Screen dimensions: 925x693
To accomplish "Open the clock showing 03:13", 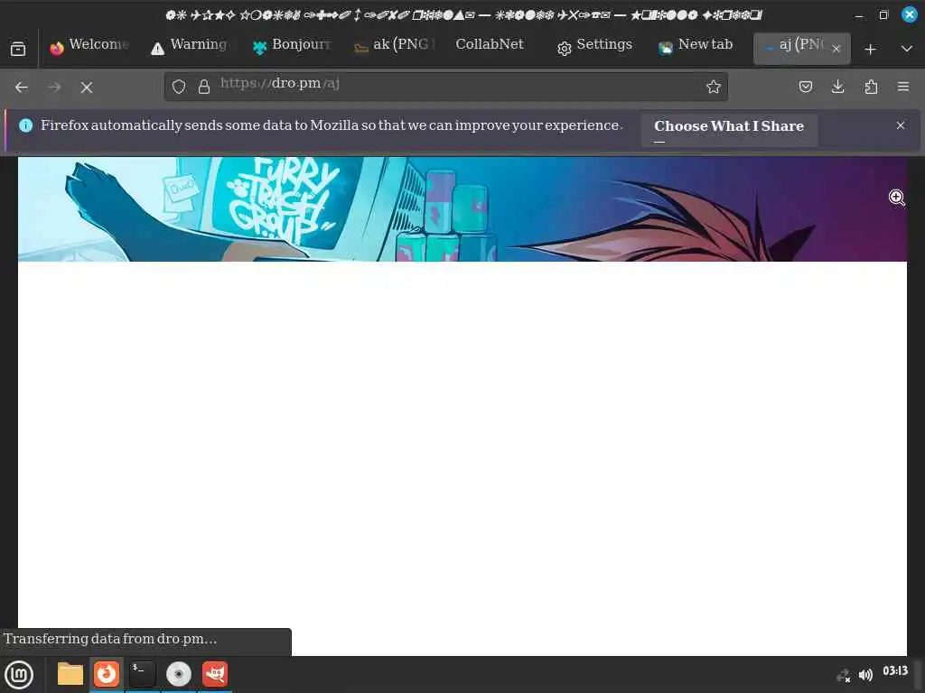I will 895,671.
